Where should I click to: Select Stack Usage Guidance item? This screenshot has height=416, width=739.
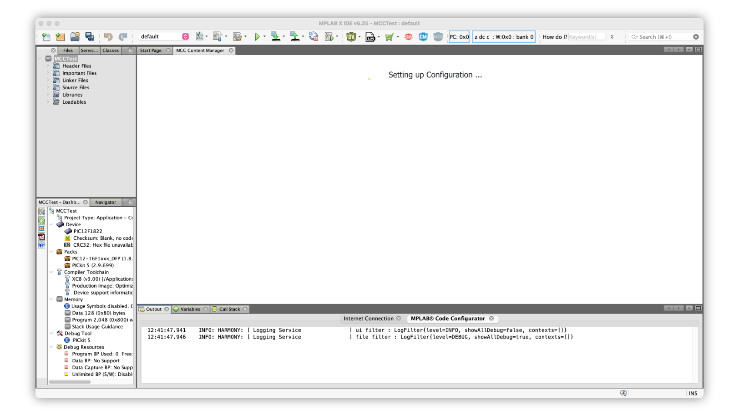click(97, 327)
